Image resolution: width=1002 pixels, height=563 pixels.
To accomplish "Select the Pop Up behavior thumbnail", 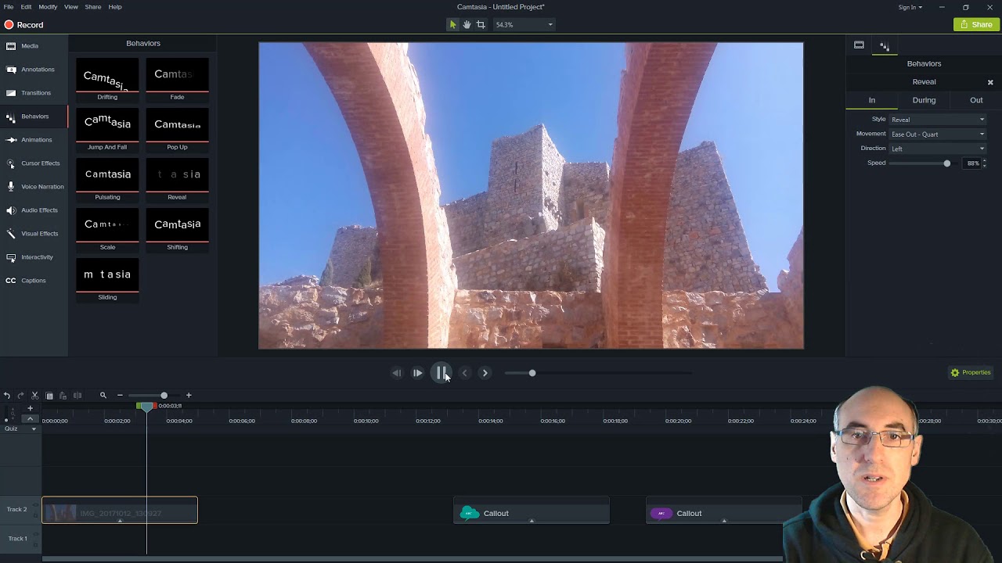I will [x=177, y=129].
